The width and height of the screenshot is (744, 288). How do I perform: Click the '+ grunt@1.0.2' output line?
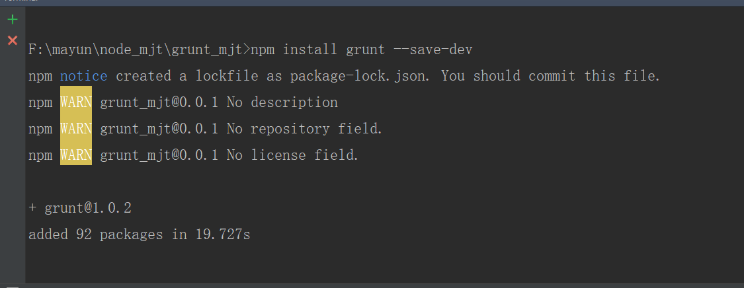coord(80,208)
